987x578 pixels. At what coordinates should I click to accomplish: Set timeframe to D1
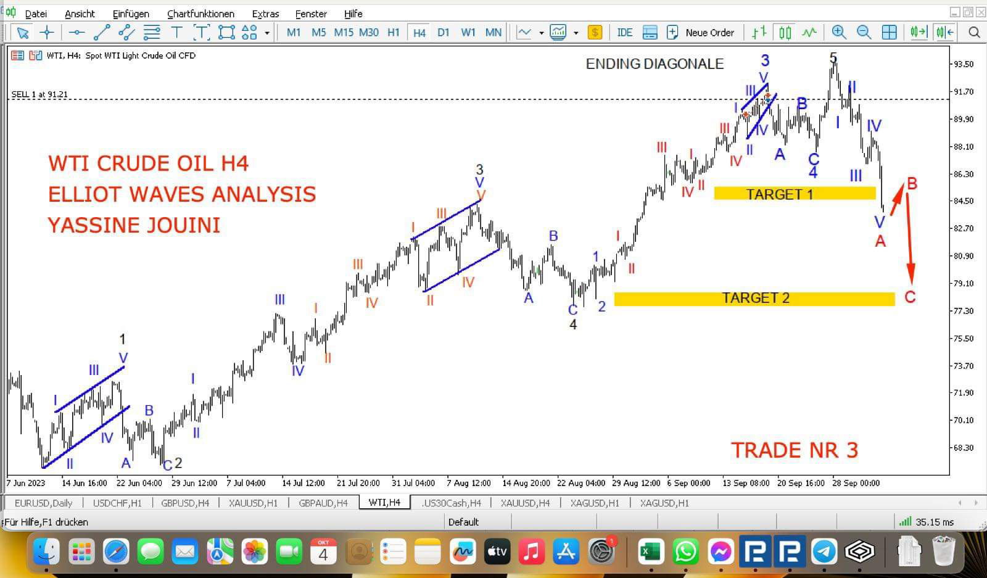pyautogui.click(x=443, y=33)
